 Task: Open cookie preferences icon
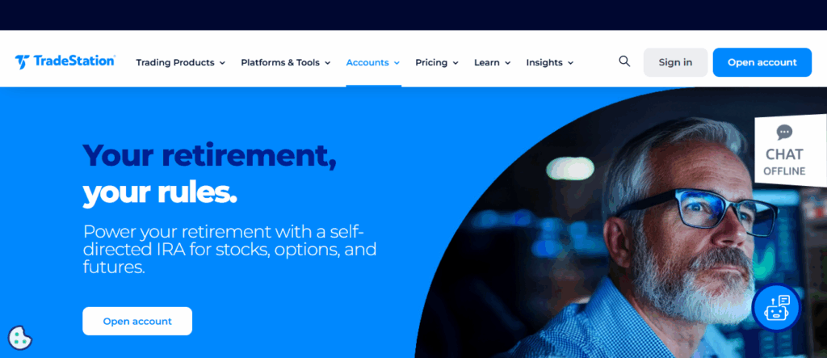pyautogui.click(x=20, y=338)
